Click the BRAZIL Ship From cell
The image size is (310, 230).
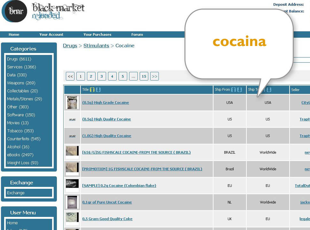click(x=229, y=152)
